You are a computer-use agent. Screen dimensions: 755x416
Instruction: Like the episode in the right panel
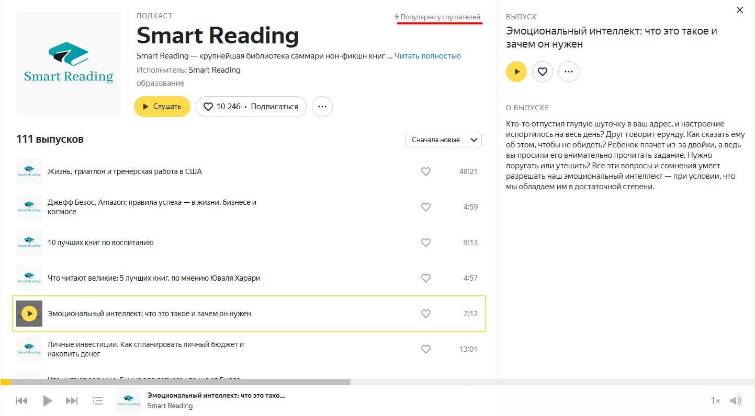coord(543,72)
